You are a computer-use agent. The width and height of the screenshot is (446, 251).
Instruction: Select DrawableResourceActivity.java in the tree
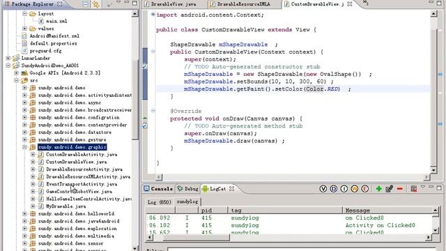tap(84, 169)
